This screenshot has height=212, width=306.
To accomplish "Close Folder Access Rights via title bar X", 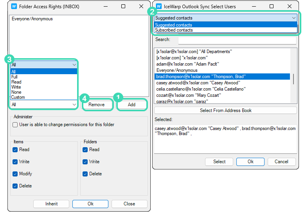I will click(141, 6).
